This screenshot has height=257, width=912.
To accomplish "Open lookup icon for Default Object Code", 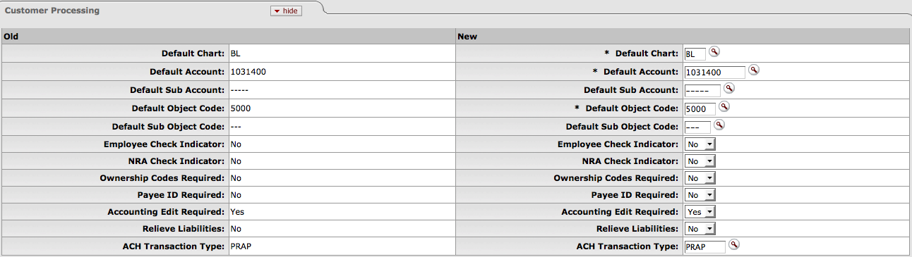I will [724, 106].
